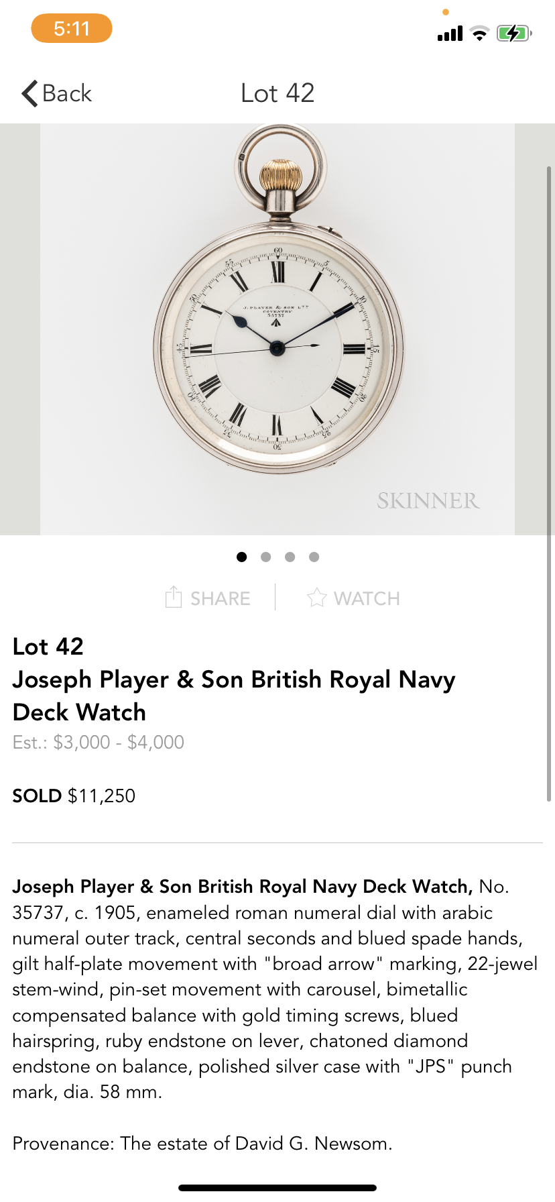
Task: Tap the cellular signal bars icon
Action: pos(450,34)
